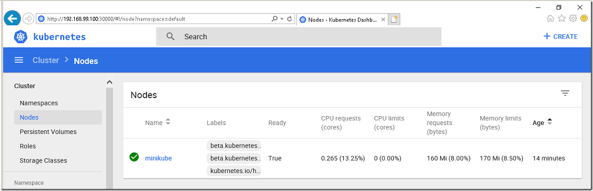Click the Cluster sidebar heading
Screen dimensions: 593x191
(25, 86)
